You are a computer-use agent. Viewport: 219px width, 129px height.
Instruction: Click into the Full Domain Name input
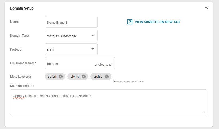pos(69,64)
